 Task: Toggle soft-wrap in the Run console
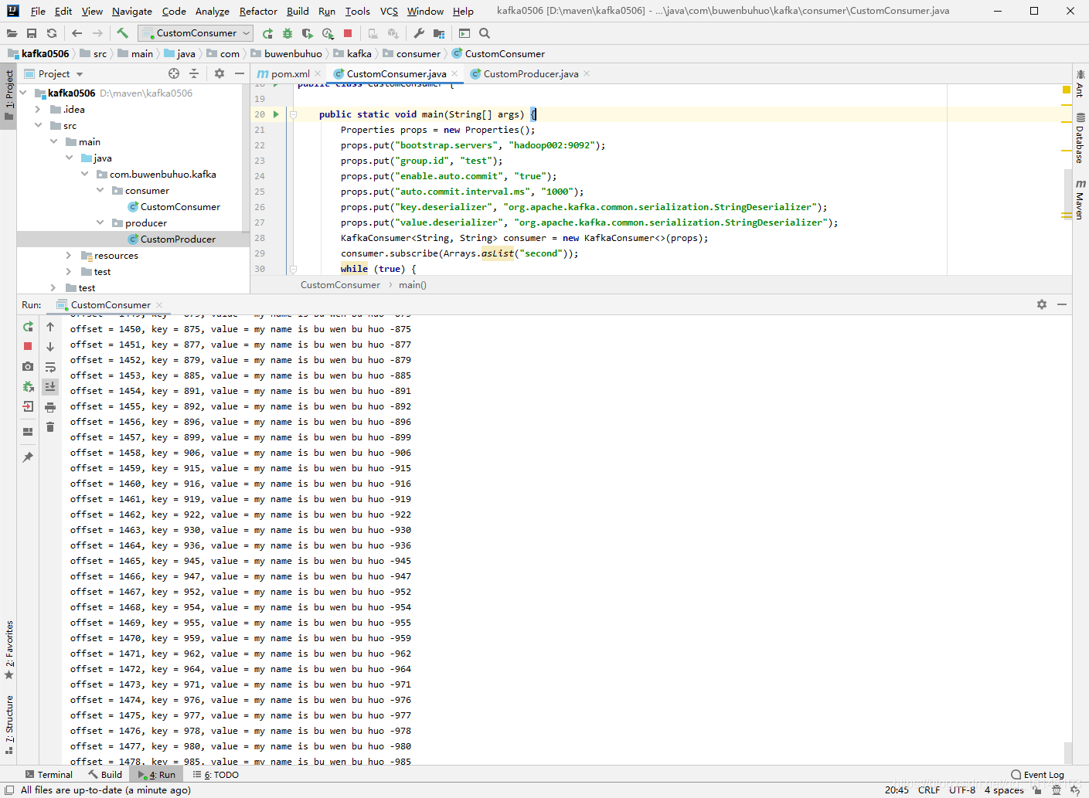coord(50,367)
